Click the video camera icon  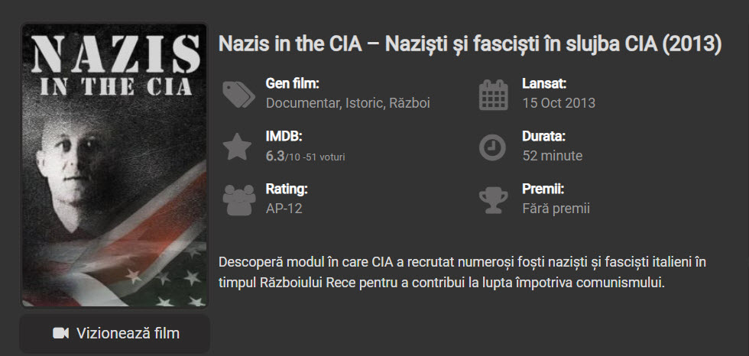[x=61, y=333]
